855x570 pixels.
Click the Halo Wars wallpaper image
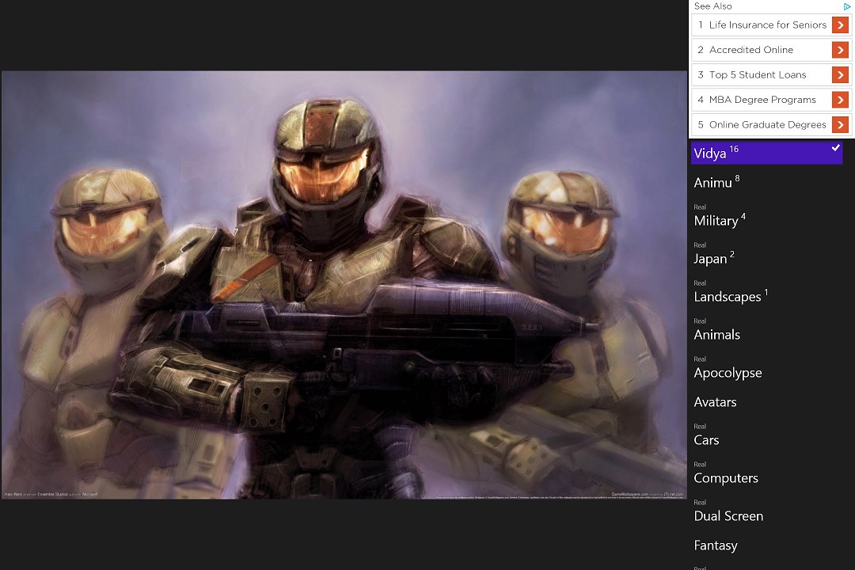(x=344, y=285)
